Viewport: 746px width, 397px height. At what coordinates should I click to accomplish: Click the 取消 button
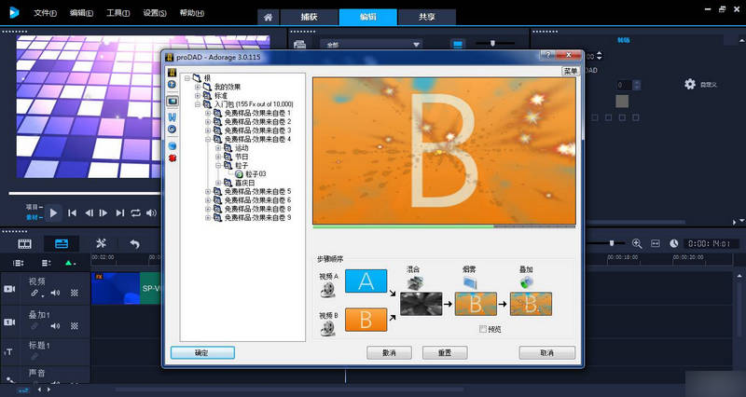[547, 353]
